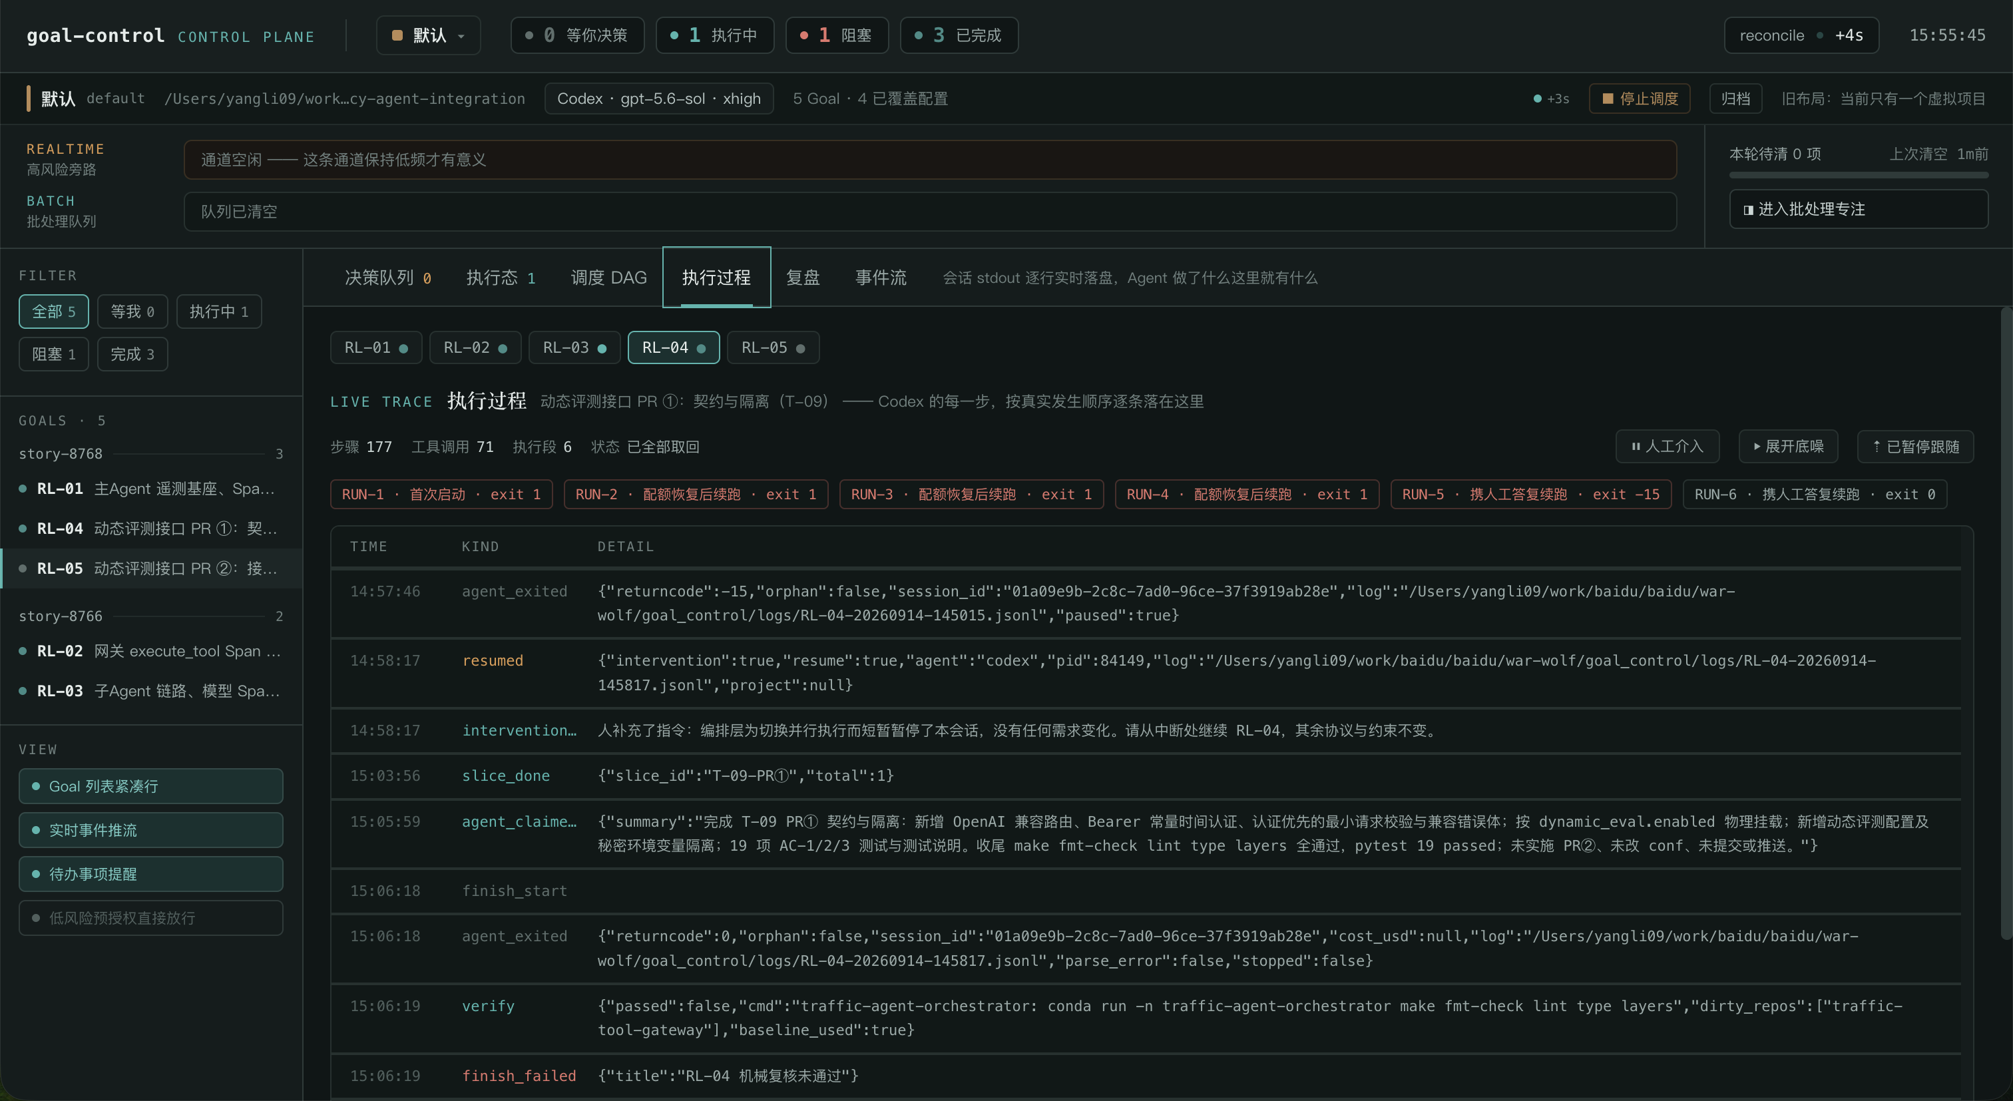Open goal RL-01 主Agent 遥测基座
This screenshot has width=2013, height=1101.
tap(151, 489)
